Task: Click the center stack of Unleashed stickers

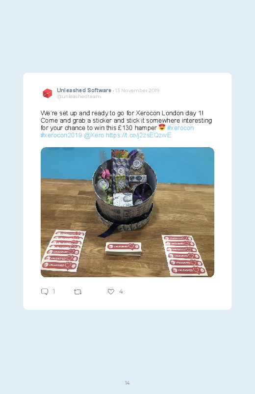Action: tap(124, 249)
